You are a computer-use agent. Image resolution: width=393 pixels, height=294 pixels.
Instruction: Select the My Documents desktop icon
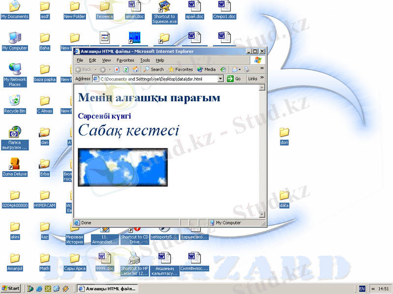click(15, 10)
